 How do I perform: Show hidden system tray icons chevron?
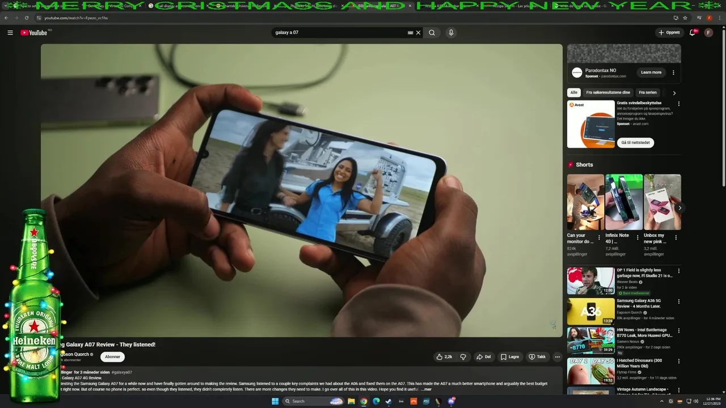tap(661, 401)
